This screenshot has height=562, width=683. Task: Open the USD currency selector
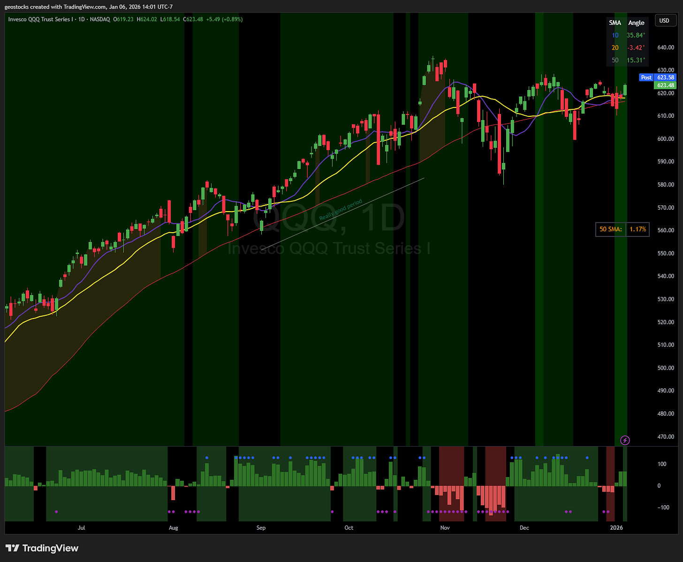click(664, 21)
